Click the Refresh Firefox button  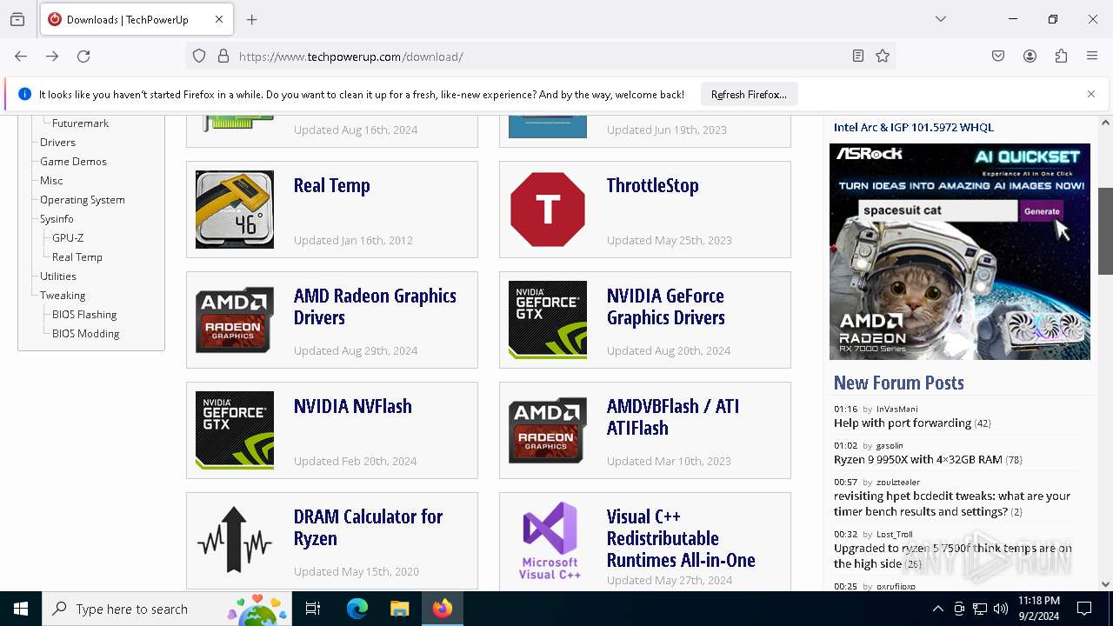click(749, 94)
